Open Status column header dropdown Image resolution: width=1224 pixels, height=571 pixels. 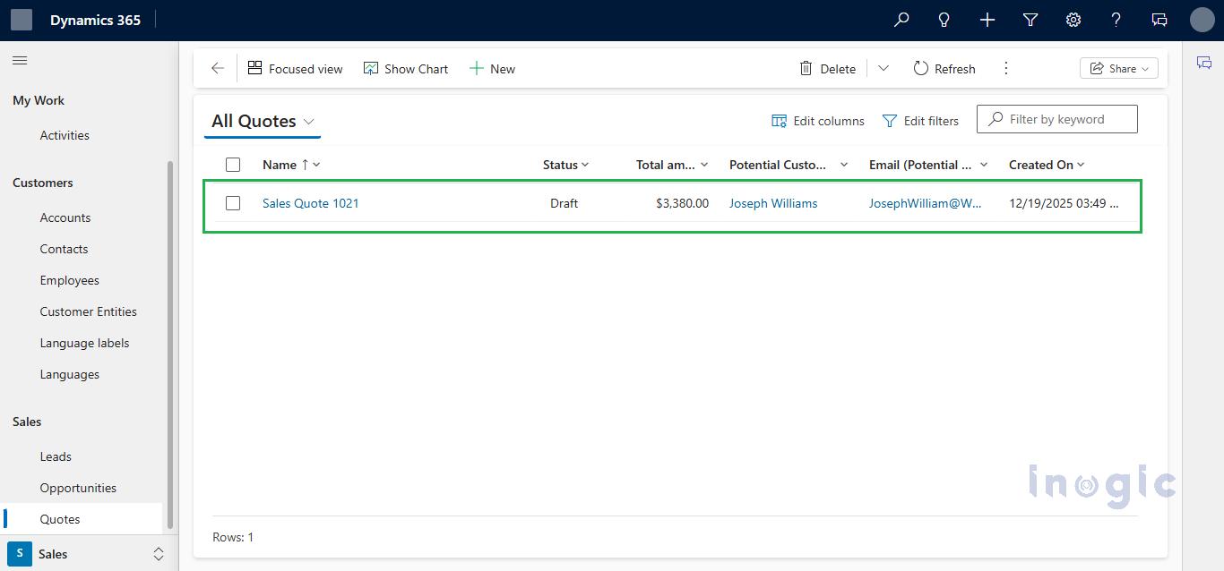565,165
